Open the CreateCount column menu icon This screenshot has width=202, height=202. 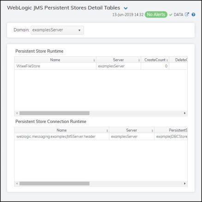[x=167, y=60]
